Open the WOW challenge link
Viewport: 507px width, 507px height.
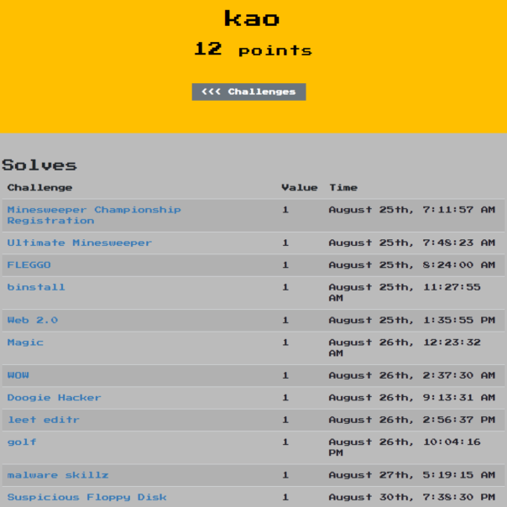coord(18,375)
